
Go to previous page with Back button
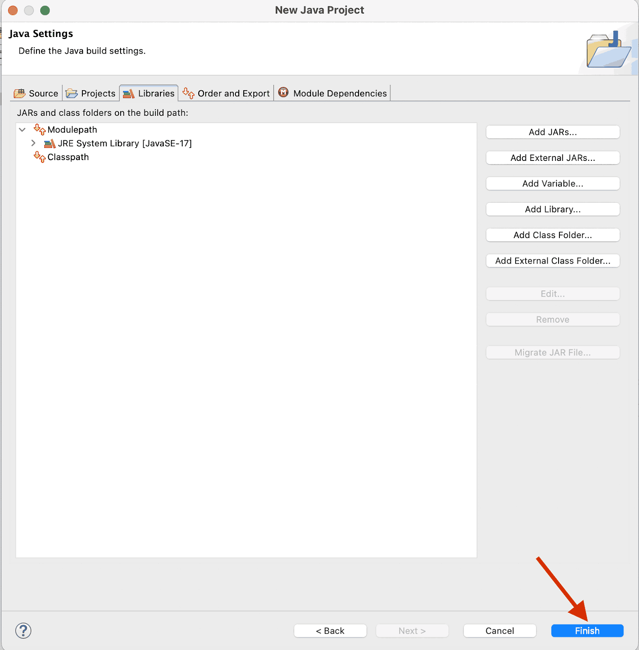pyautogui.click(x=330, y=631)
